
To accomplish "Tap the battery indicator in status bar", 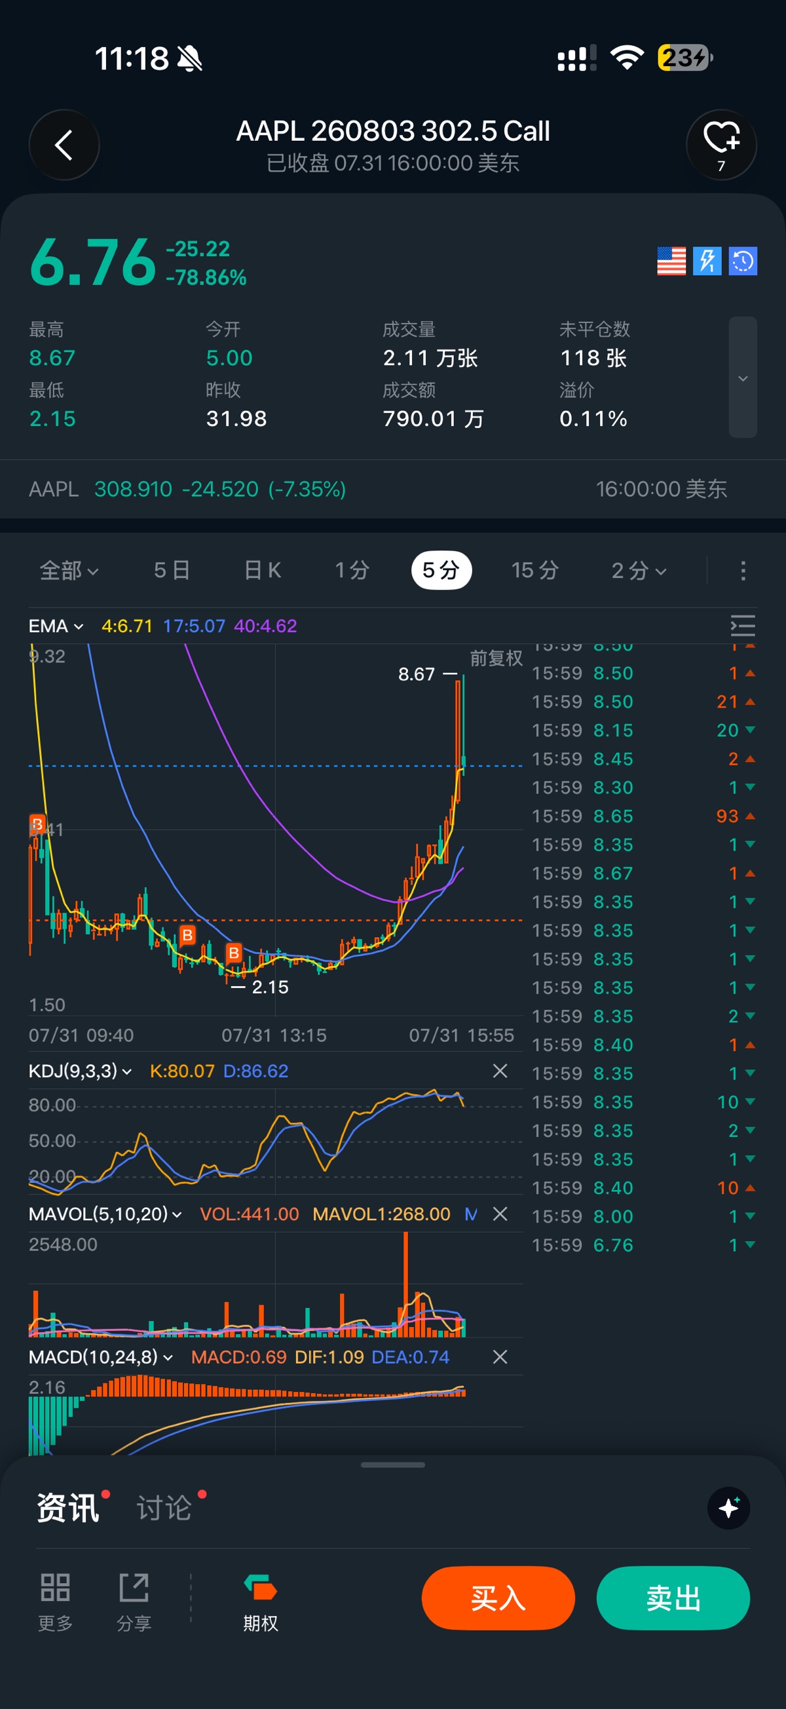I will pyautogui.click(x=685, y=58).
